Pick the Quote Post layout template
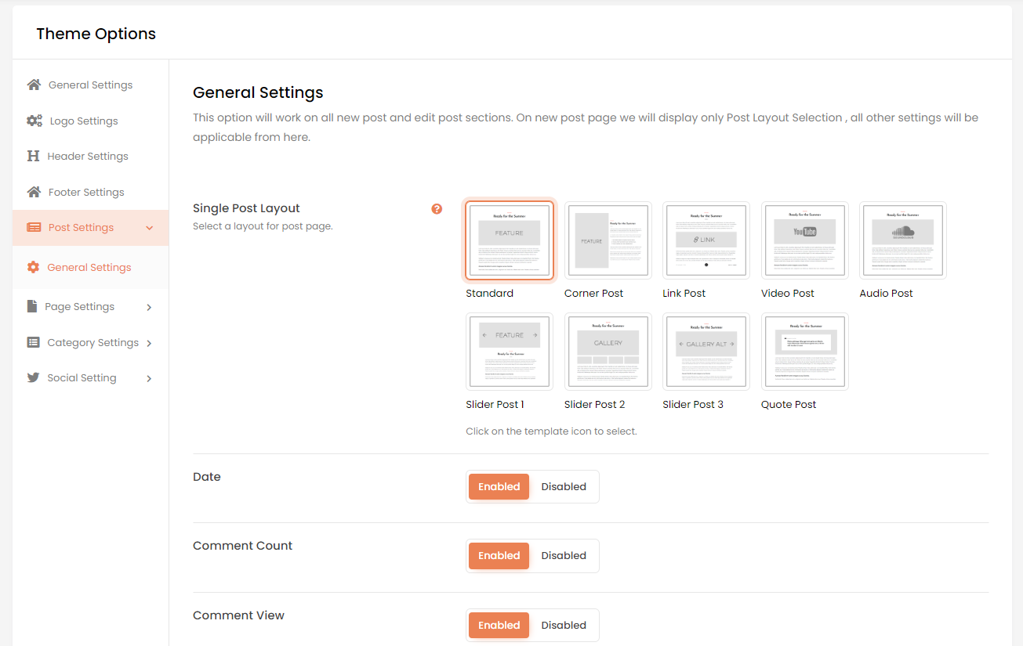Screen dimensions: 1023x646 click(804, 351)
